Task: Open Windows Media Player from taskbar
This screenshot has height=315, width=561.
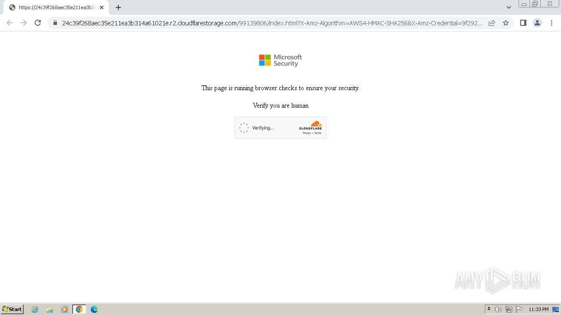Action: pyautogui.click(x=64, y=309)
